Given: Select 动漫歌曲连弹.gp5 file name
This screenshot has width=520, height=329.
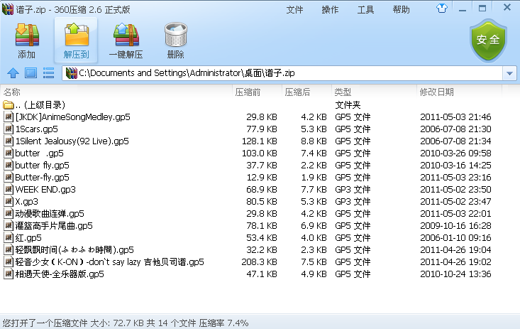Looking at the screenshot, I should point(50,214).
